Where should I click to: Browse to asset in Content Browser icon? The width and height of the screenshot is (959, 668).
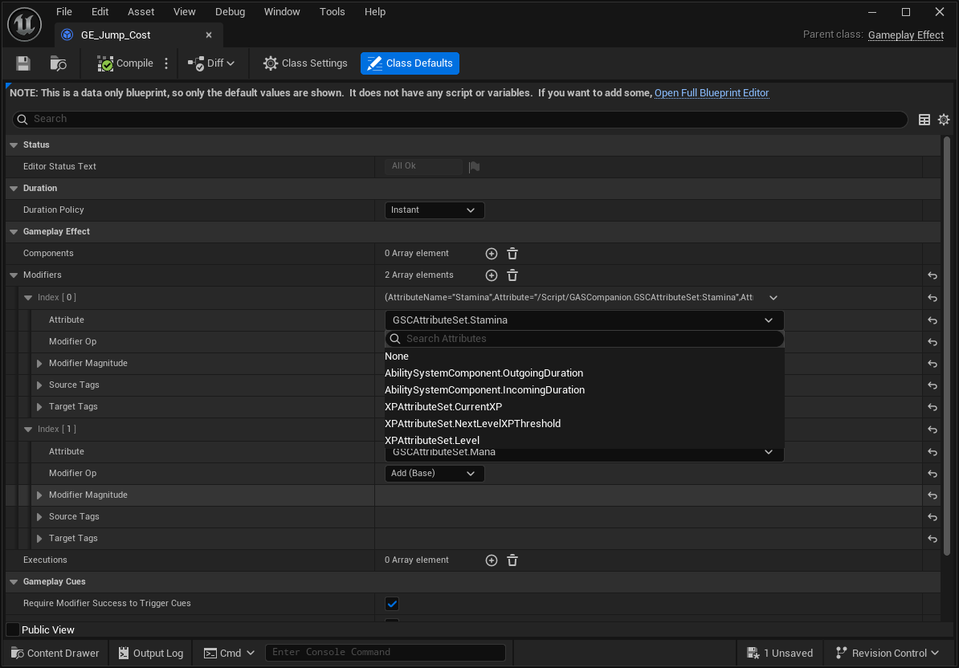point(58,63)
